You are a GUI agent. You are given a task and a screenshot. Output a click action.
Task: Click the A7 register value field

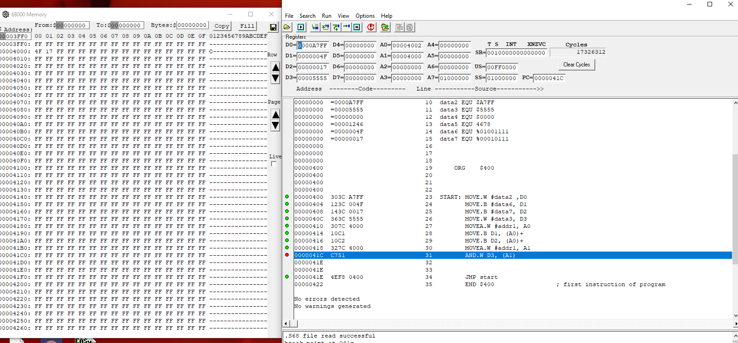point(455,78)
